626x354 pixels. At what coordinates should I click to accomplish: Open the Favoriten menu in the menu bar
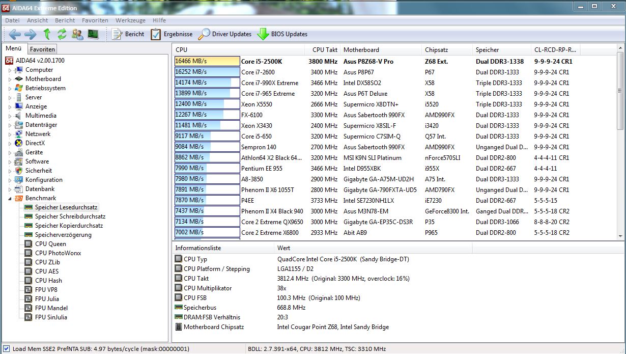95,20
